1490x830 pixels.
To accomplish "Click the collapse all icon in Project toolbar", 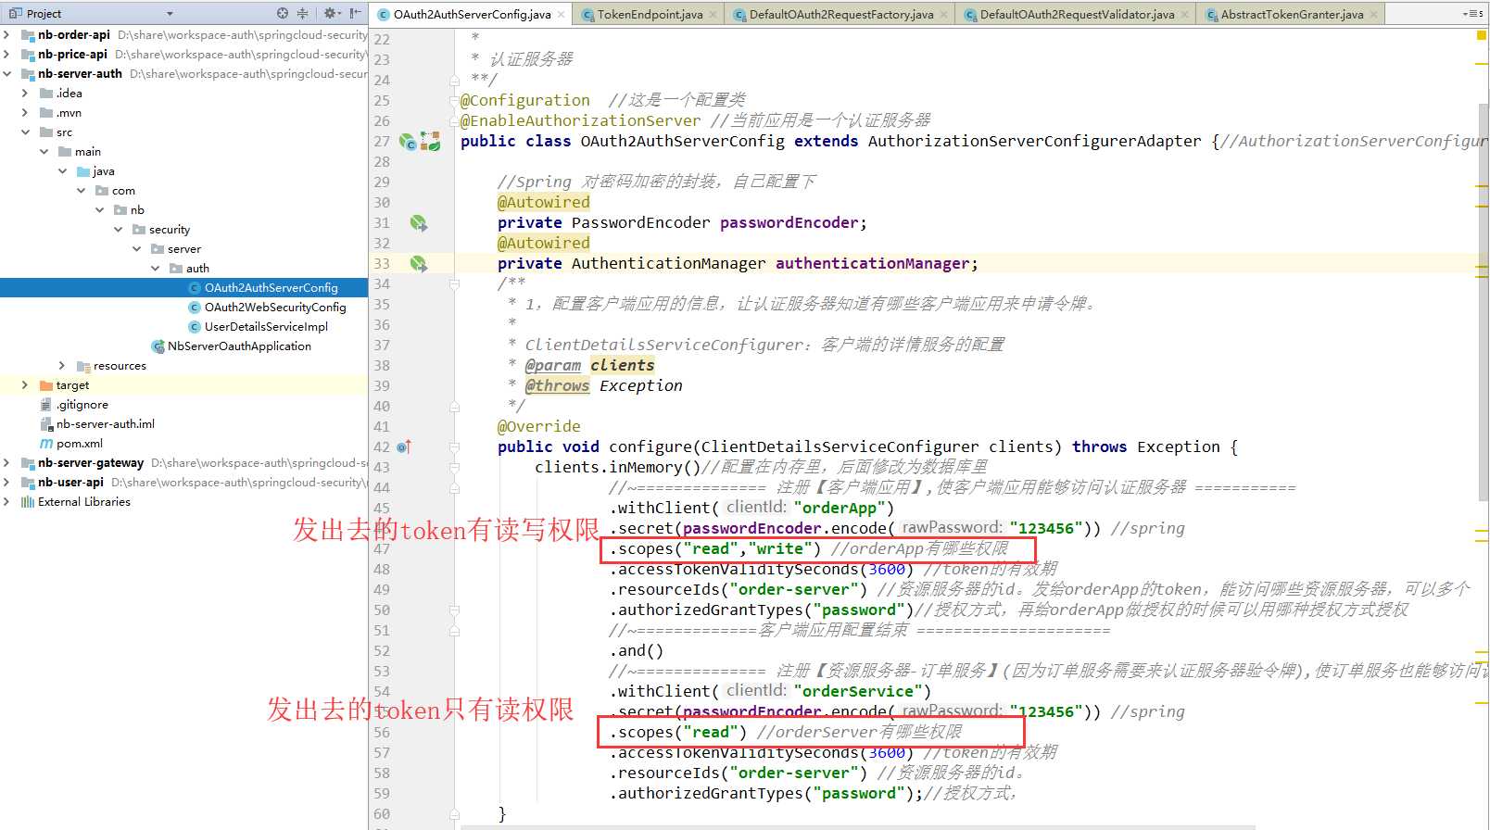I will coord(302,13).
